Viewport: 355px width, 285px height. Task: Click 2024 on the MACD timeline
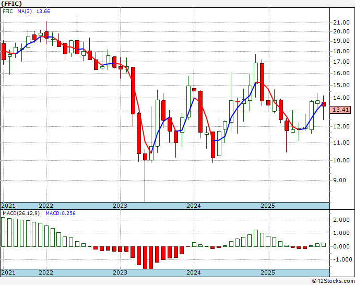coord(194,272)
